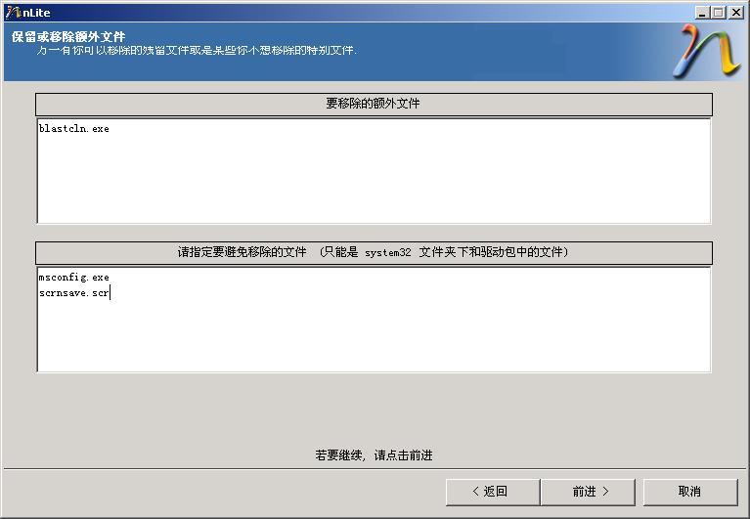This screenshot has height=519, width=750.
Task: Click the 返回 back button
Action: point(493,492)
